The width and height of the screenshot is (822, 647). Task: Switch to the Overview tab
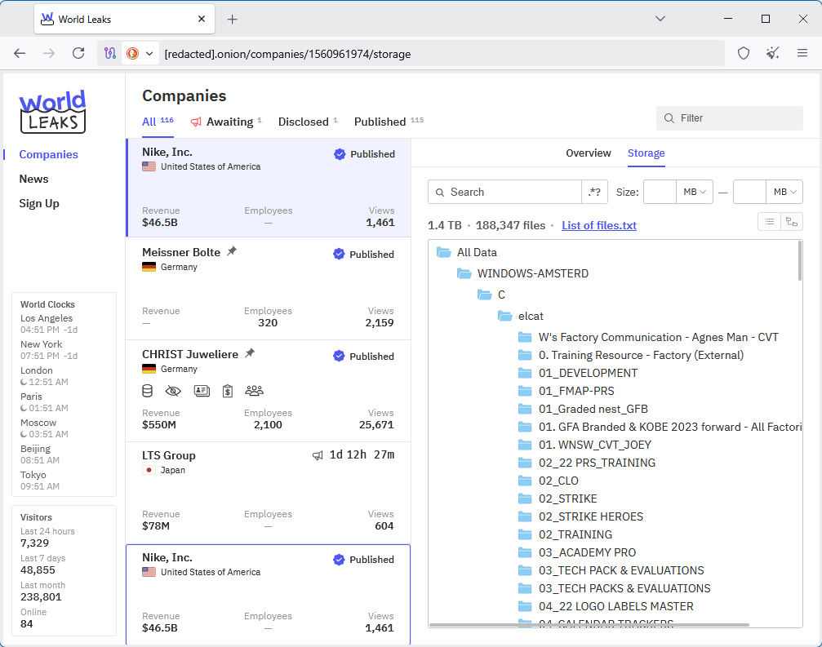pyautogui.click(x=588, y=153)
